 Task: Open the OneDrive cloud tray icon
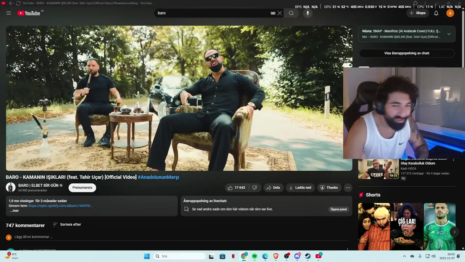point(412,256)
